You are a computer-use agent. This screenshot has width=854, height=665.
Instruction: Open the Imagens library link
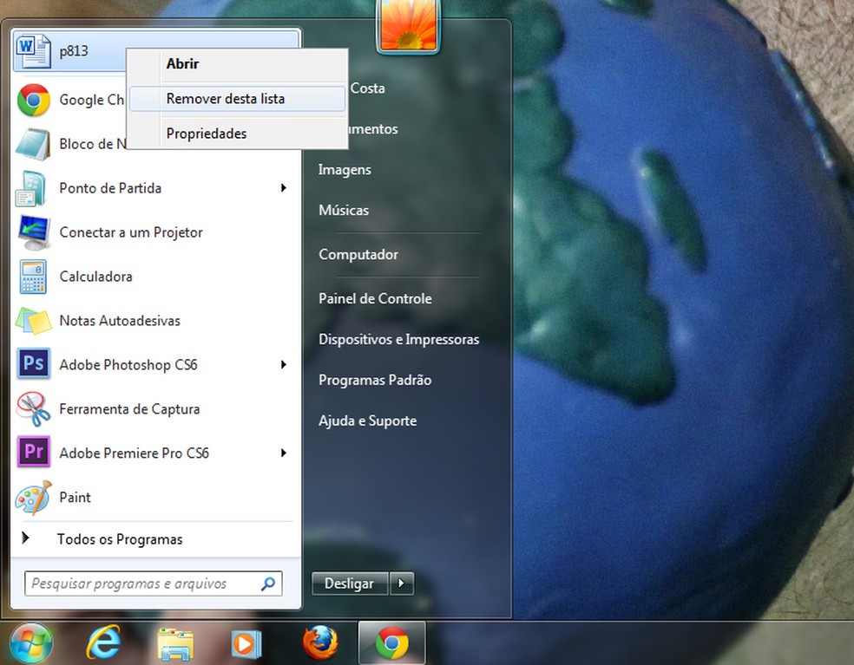(345, 170)
